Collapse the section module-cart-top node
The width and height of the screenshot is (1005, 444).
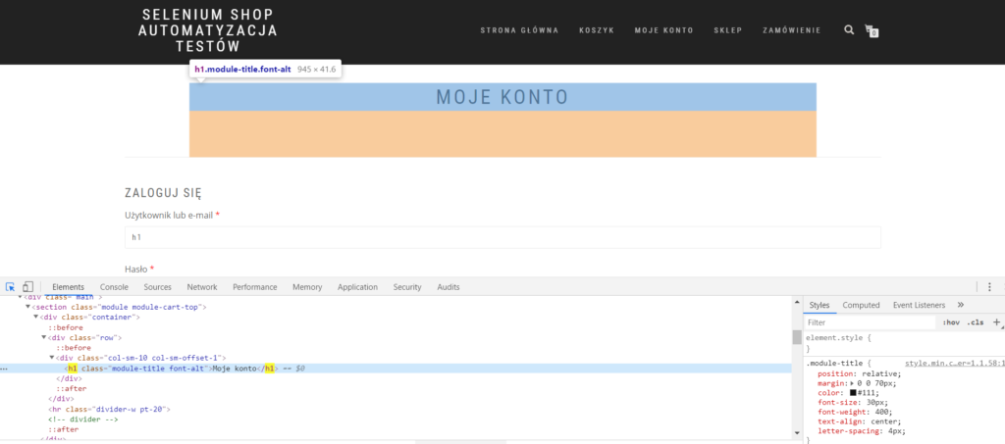[x=28, y=307]
